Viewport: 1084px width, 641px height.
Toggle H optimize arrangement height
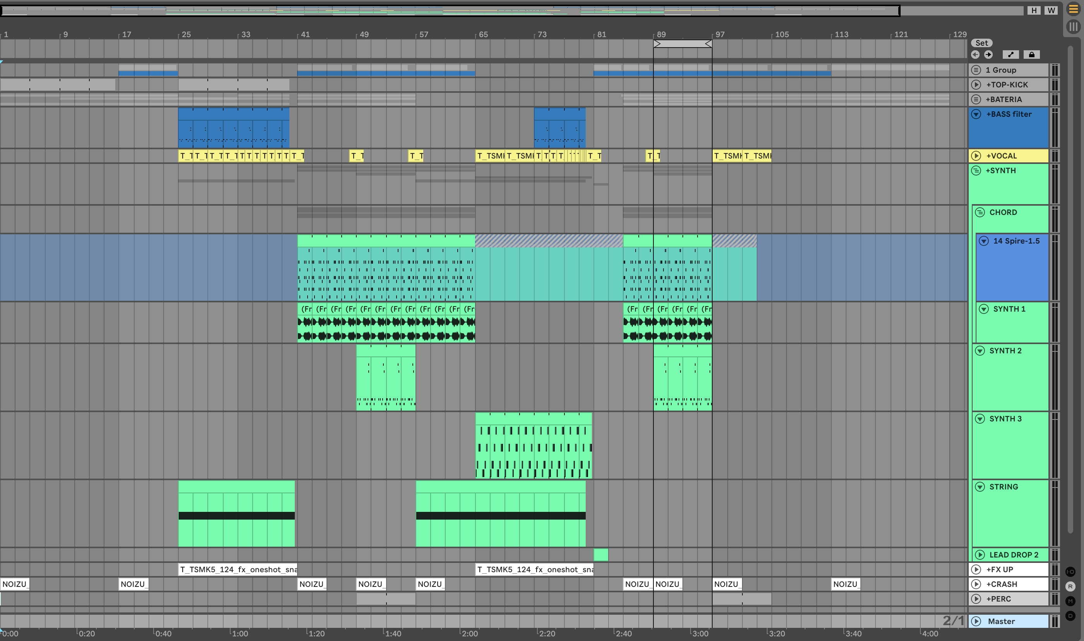(x=1034, y=10)
